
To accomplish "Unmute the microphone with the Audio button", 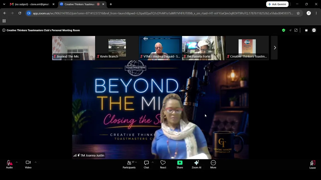I will click(x=9, y=164).
